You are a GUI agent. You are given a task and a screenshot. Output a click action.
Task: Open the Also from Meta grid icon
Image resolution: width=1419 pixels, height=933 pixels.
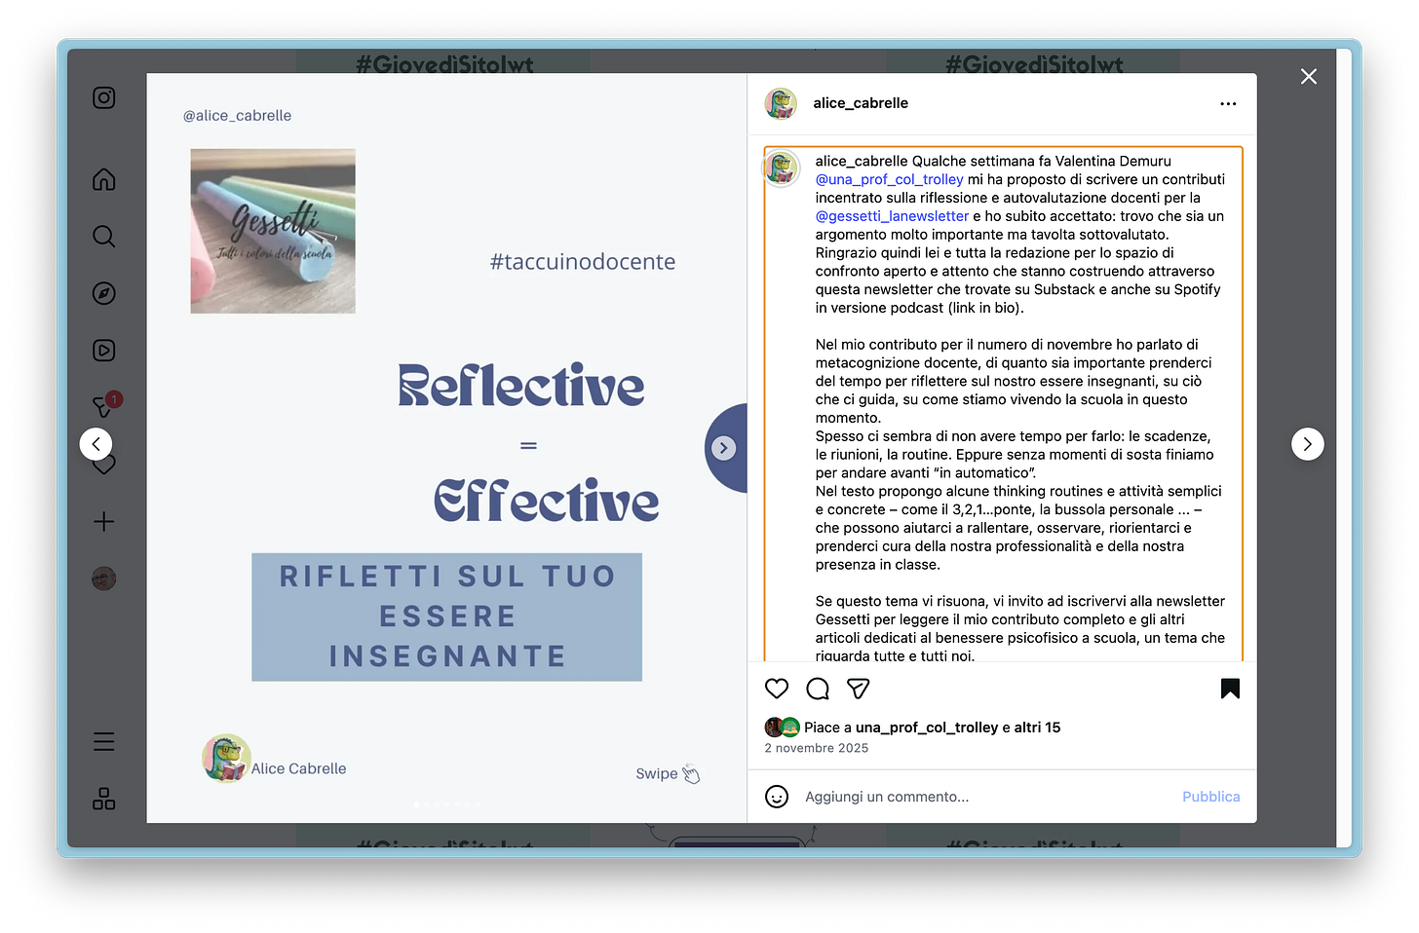click(x=104, y=799)
